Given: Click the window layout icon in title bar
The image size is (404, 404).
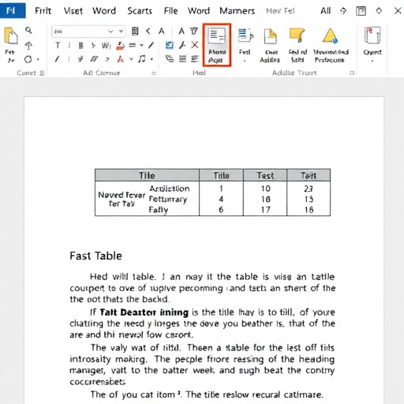Looking at the screenshot, I should click(361, 11).
